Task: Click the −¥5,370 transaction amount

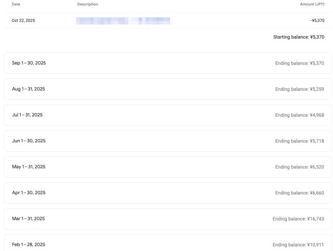Action: (x=317, y=20)
